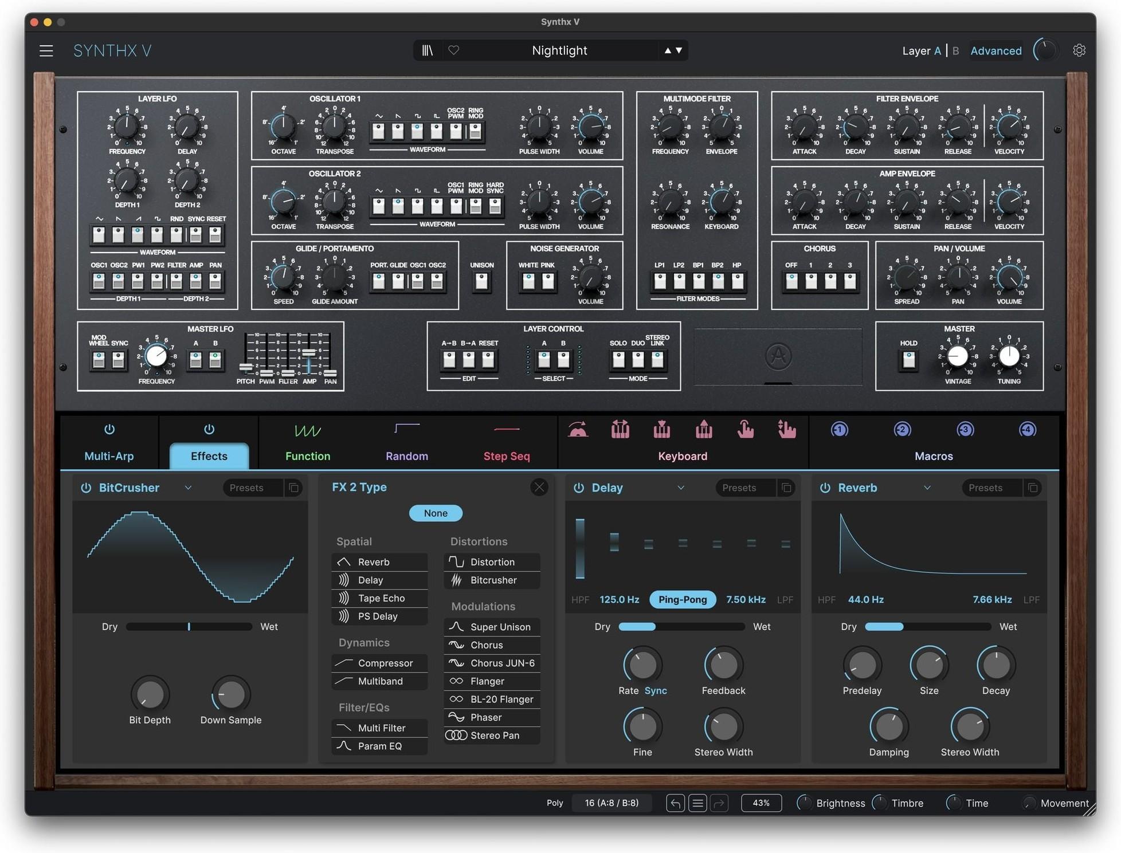Viewport: 1121px width, 853px height.
Task: Click the redo arrow in status bar
Action: pyautogui.click(x=719, y=803)
